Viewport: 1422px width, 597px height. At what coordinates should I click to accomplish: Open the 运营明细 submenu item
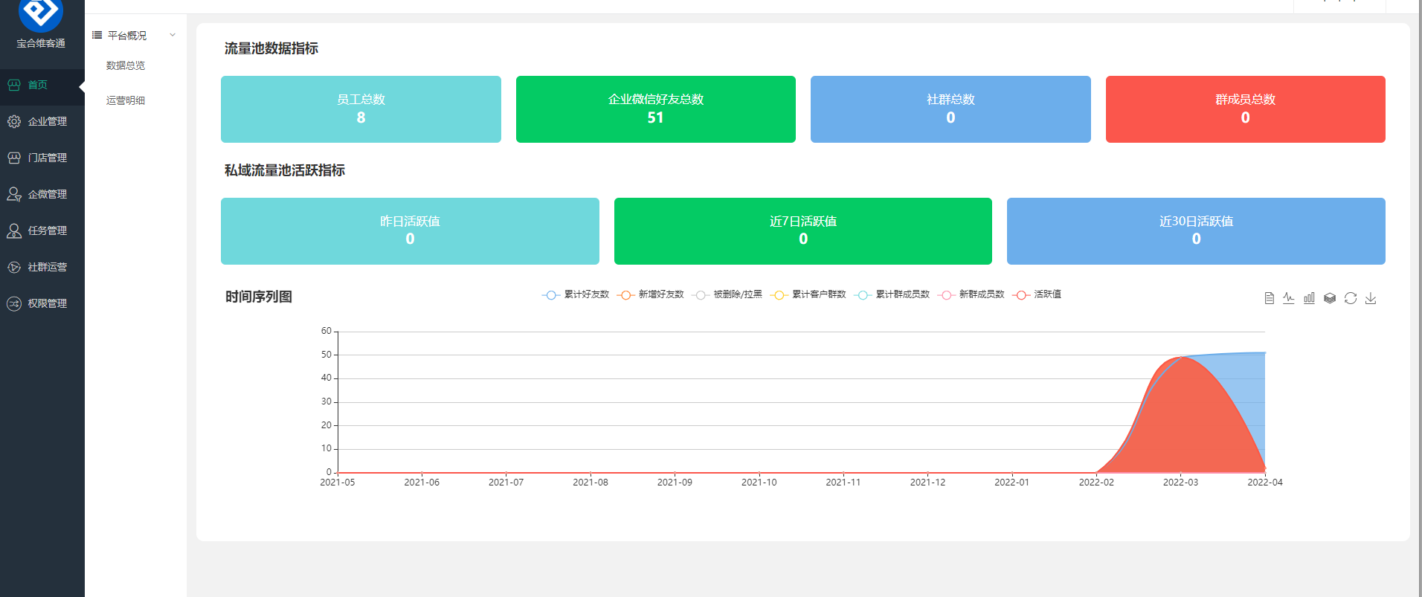pyautogui.click(x=126, y=100)
